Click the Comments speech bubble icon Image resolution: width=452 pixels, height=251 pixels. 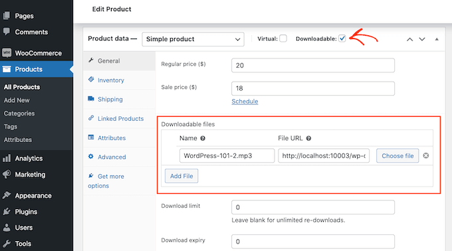[x=7, y=31]
